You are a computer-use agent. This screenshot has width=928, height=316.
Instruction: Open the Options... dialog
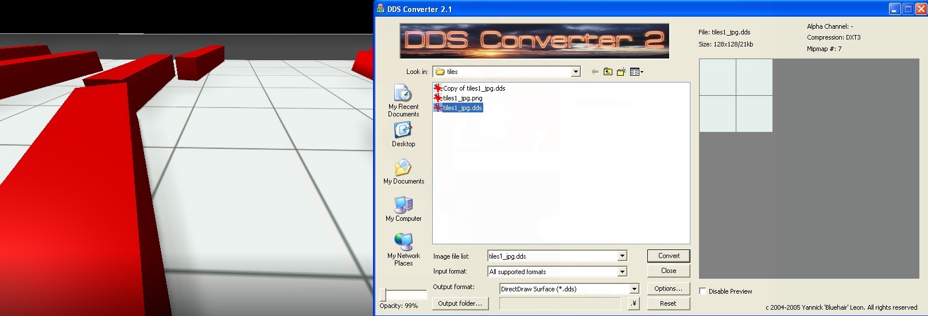[669, 288]
